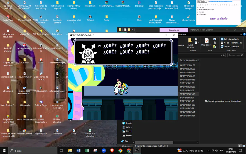Open the Propiedades dropdown arrow

point(207,47)
